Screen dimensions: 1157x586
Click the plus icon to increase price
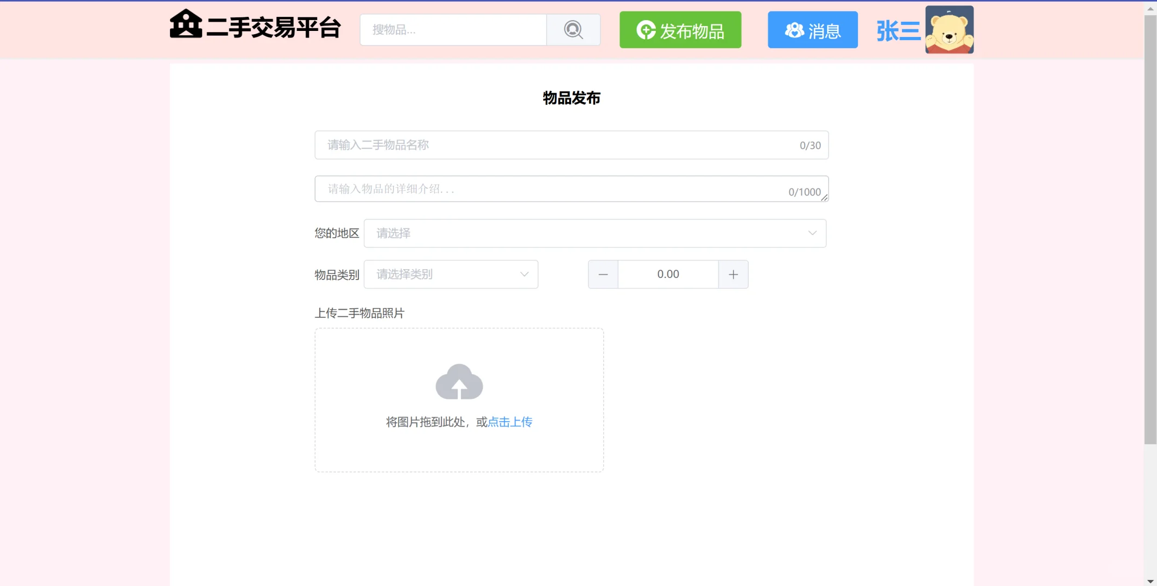click(733, 274)
